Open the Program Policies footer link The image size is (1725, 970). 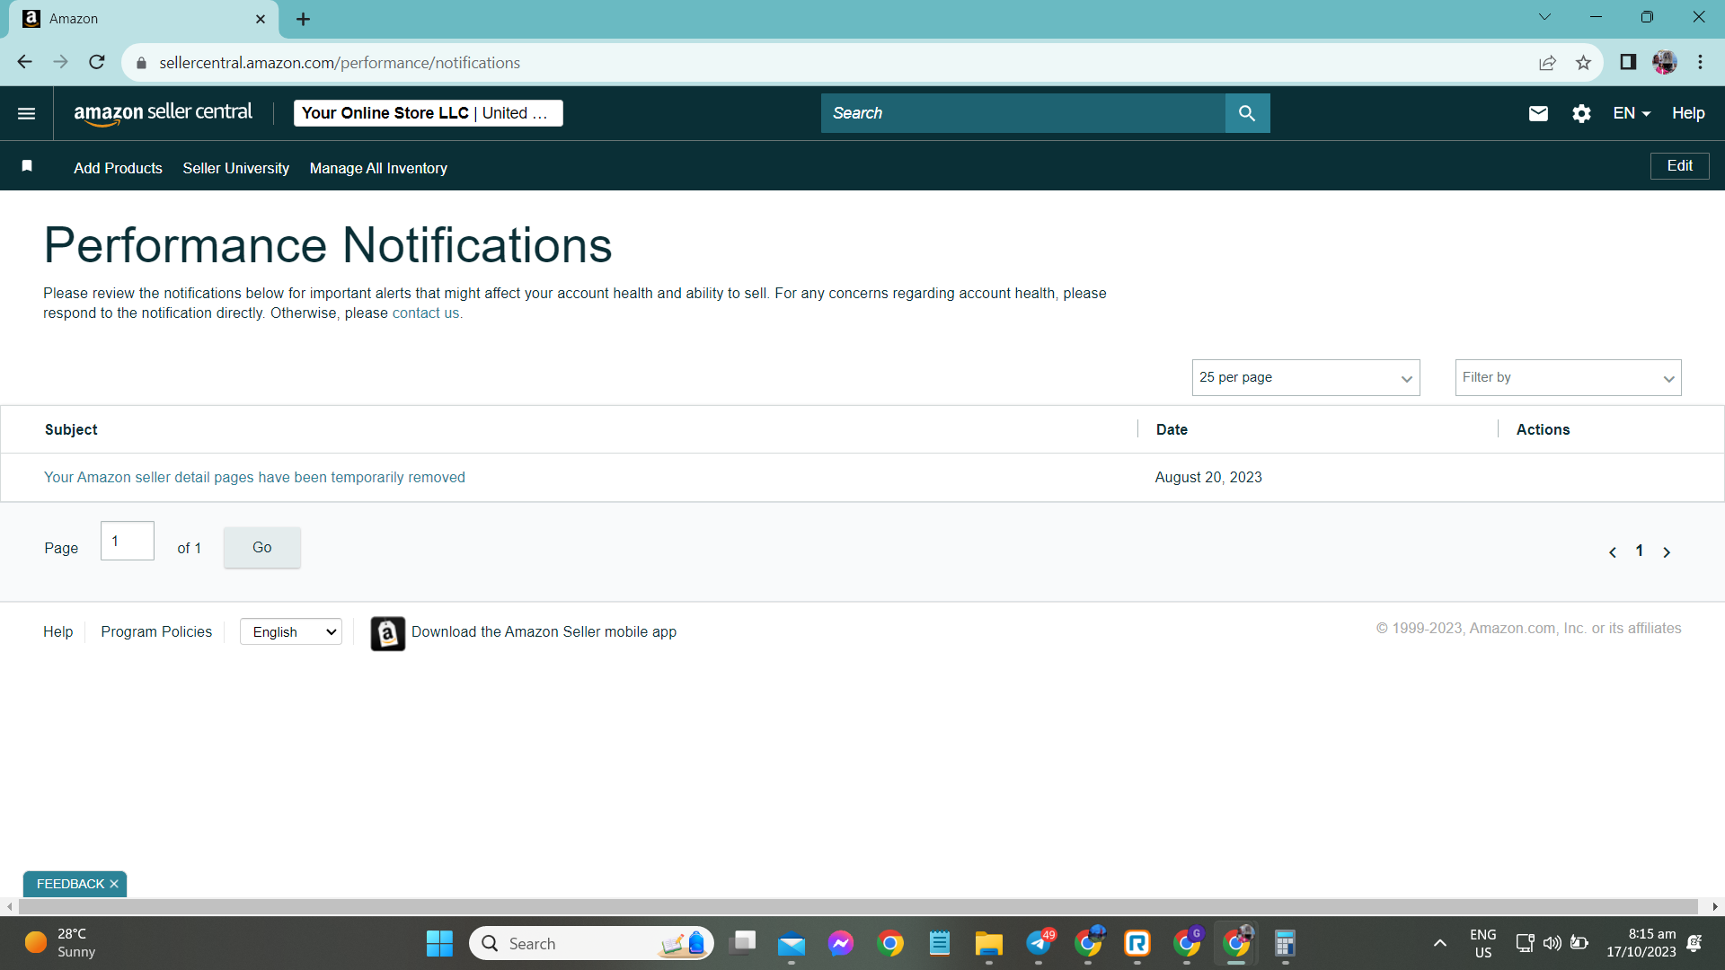point(156,631)
